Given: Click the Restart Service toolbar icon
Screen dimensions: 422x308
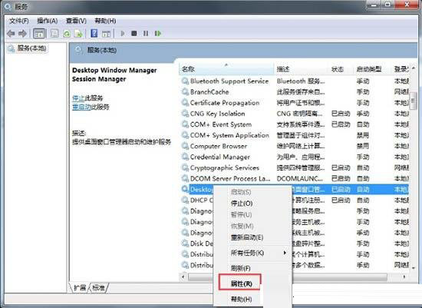Looking at the screenshot, I should [158, 34].
